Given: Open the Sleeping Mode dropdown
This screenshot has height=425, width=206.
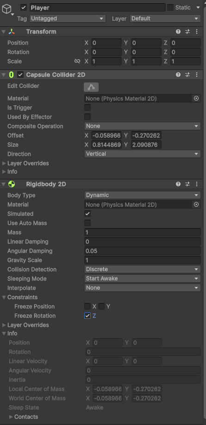Looking at the screenshot, I should point(143,279).
